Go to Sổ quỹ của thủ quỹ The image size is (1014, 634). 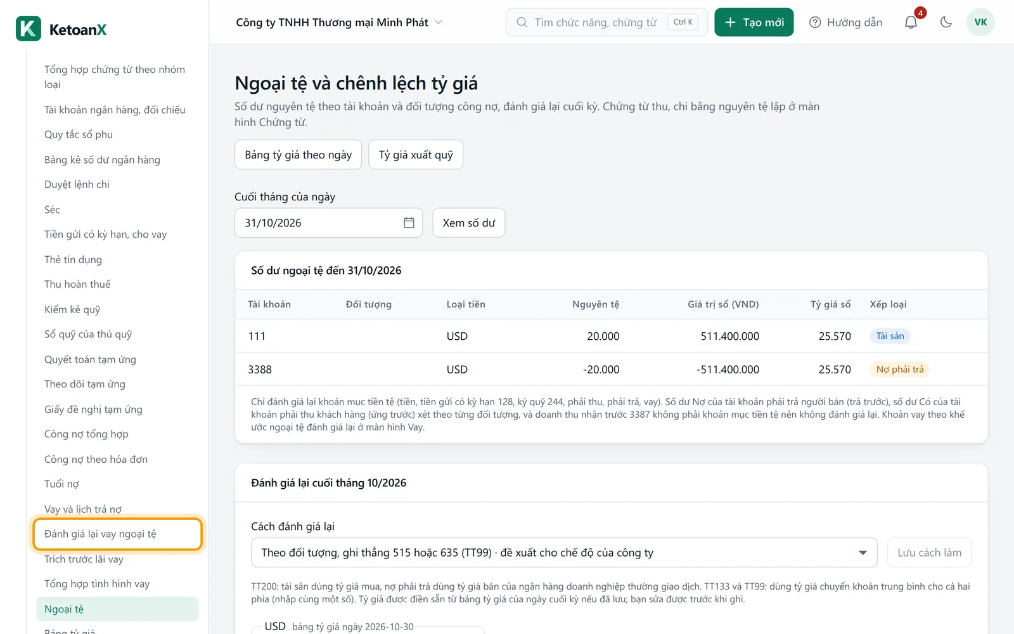click(x=117, y=334)
